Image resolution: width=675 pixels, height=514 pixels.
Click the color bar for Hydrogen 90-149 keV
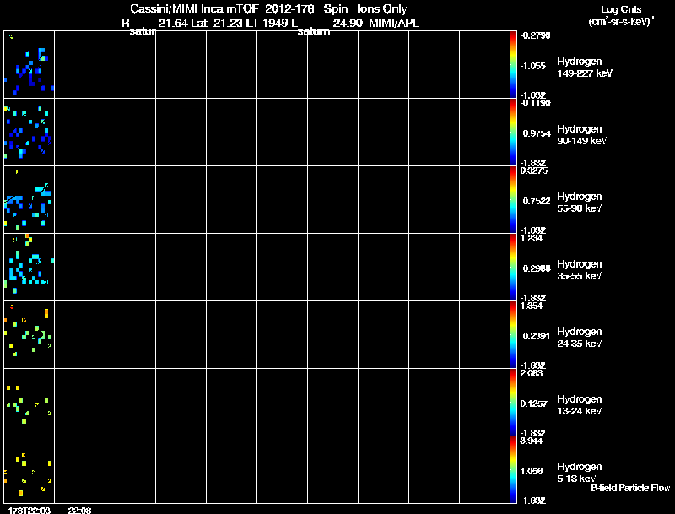point(513,132)
